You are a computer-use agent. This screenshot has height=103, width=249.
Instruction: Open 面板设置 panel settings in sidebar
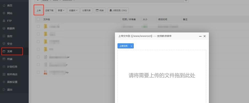point(12,82)
